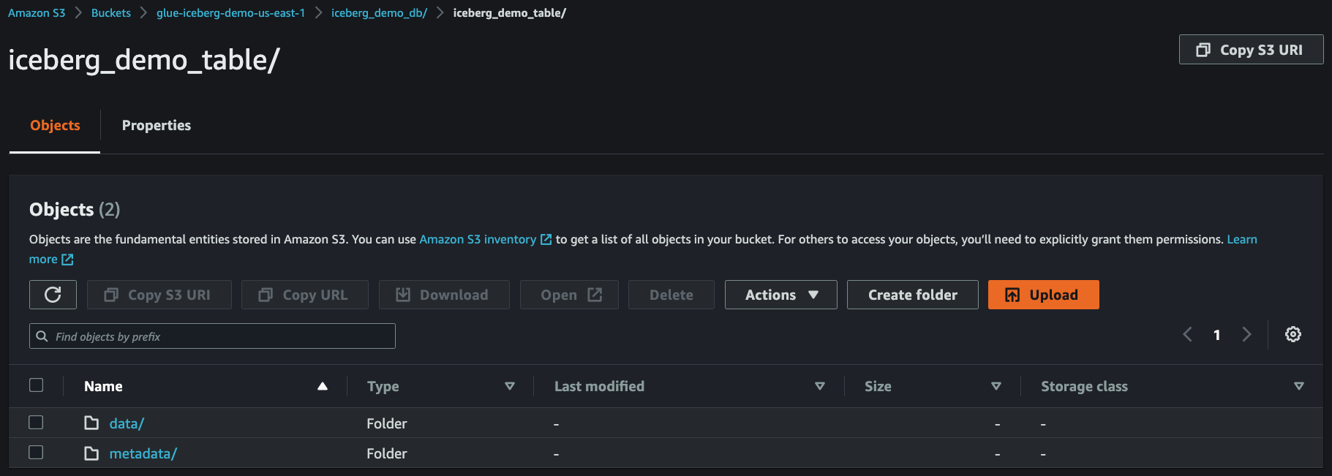
Task: Navigate to Buckets breadcrumb
Action: pos(111,13)
